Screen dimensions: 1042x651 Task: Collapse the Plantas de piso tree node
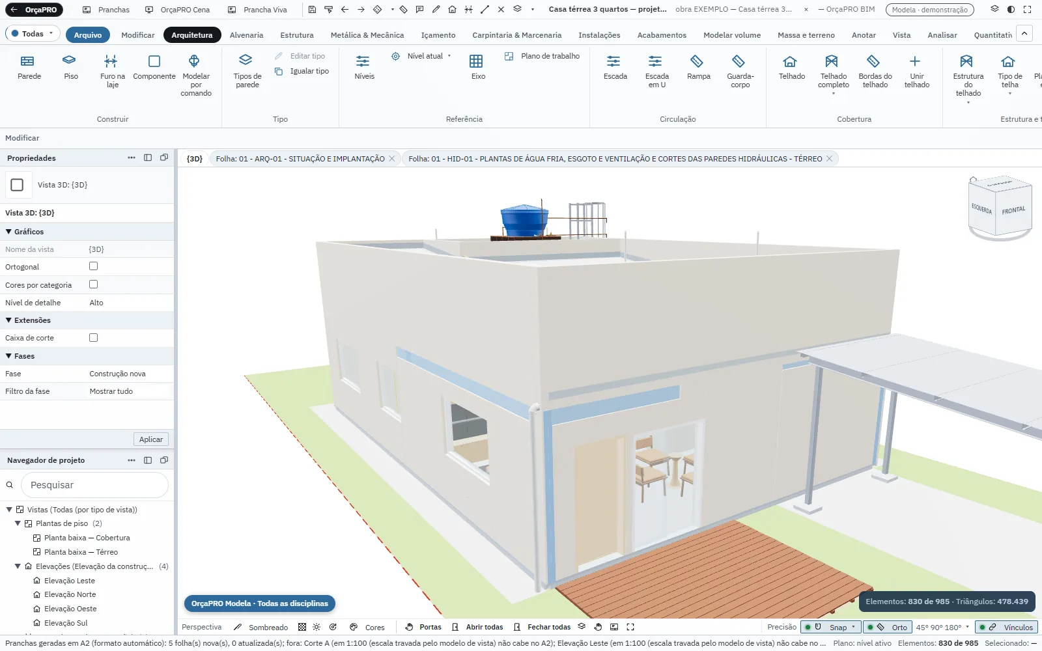[x=18, y=523]
